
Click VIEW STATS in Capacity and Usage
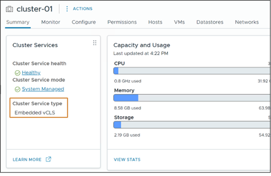tap(127, 160)
